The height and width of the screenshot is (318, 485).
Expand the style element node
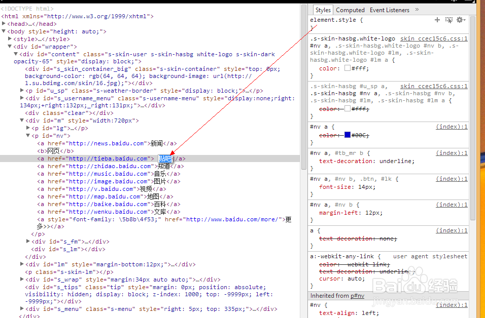pos(10,38)
